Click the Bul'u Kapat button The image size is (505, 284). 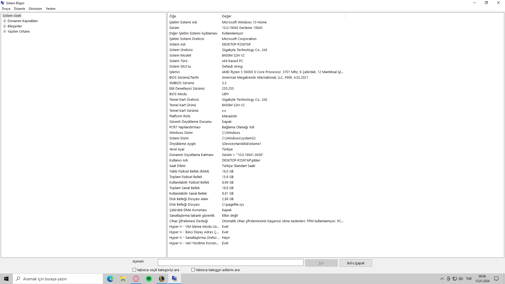[356, 263]
